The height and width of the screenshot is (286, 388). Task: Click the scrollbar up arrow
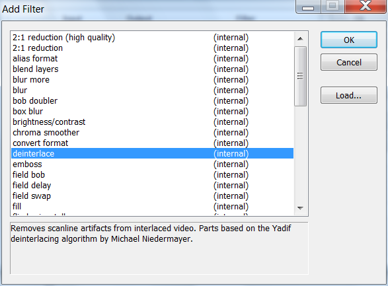pyautogui.click(x=300, y=39)
